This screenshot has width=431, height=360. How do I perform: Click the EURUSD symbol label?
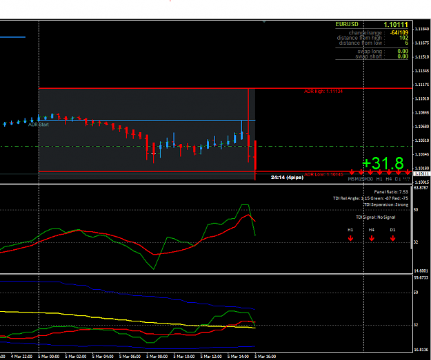coord(347,24)
